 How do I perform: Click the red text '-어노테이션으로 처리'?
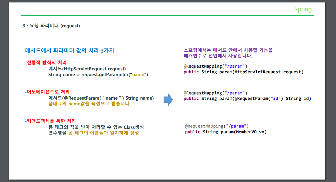click(47, 92)
